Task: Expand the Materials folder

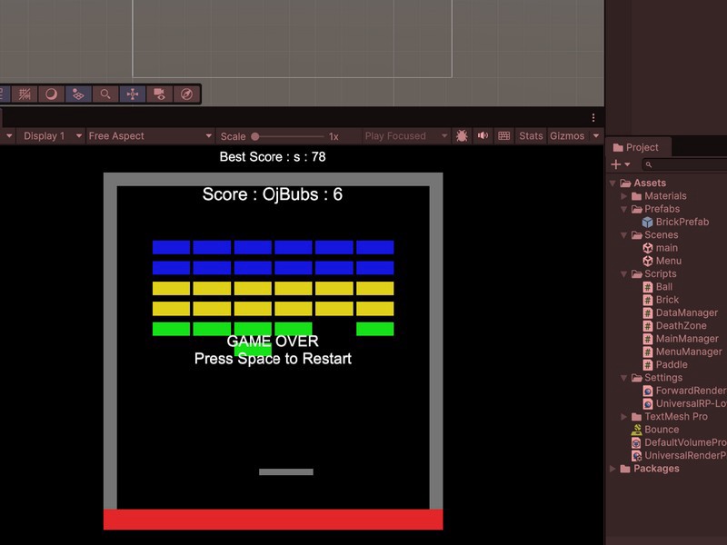Action: click(624, 196)
